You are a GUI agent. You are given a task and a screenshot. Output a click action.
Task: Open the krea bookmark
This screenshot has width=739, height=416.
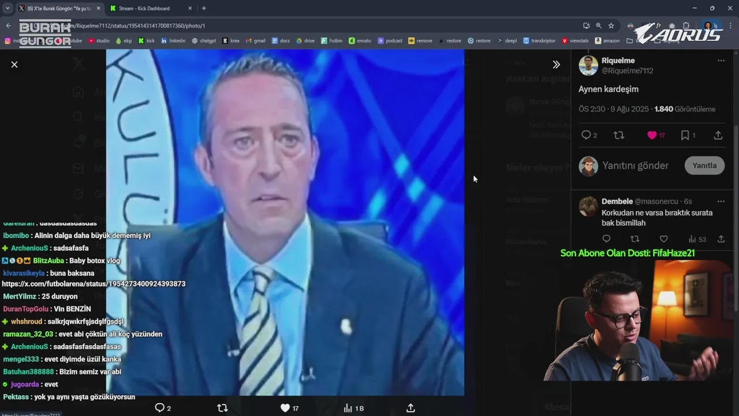pos(230,40)
